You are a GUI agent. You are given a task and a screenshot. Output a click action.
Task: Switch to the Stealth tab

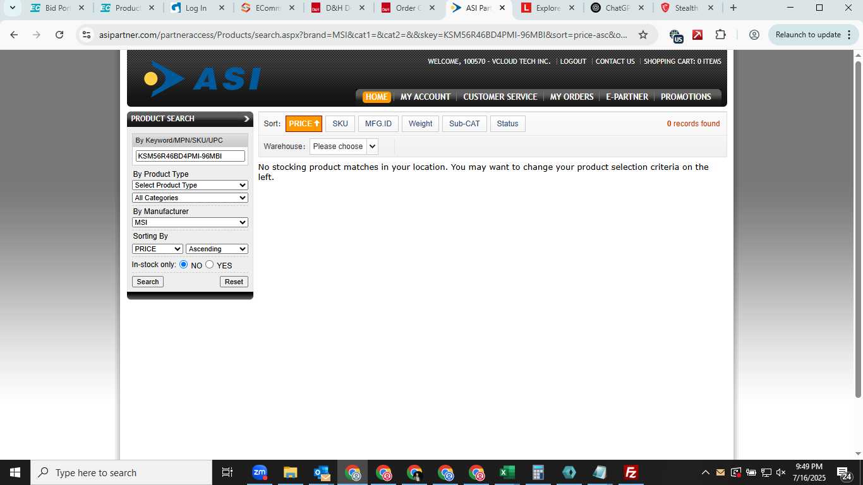[686, 8]
